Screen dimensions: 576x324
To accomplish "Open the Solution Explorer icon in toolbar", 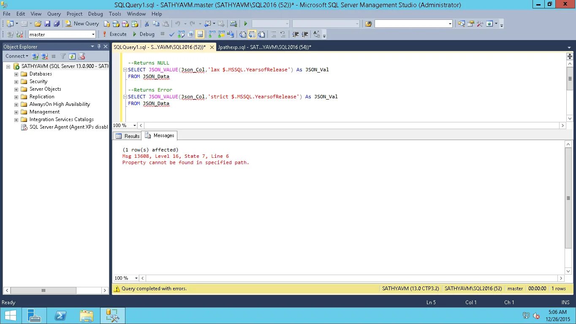I will click(x=461, y=24).
